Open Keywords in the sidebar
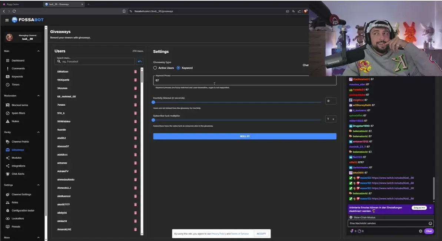Image resolution: width=442 pixels, height=241 pixels. coord(17,76)
